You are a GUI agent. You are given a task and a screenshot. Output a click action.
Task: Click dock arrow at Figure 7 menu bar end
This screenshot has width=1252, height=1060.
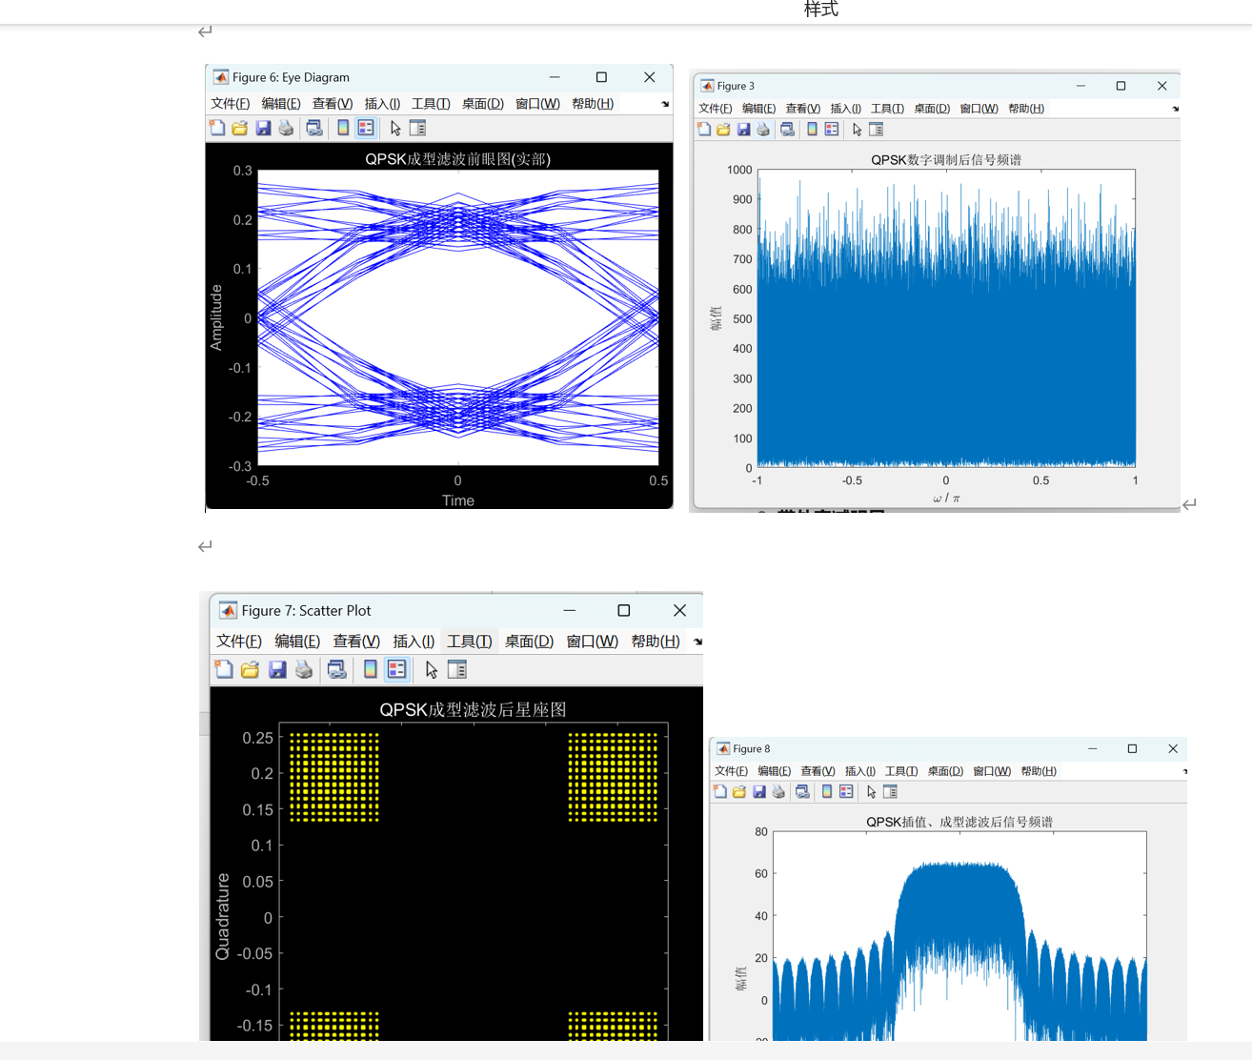pyautogui.click(x=698, y=642)
